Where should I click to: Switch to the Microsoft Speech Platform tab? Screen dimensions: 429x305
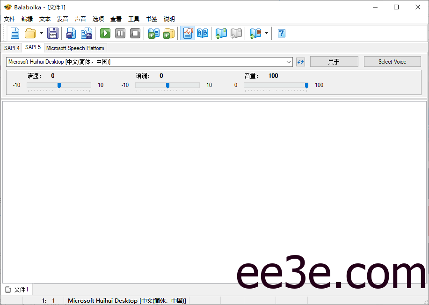pos(75,47)
